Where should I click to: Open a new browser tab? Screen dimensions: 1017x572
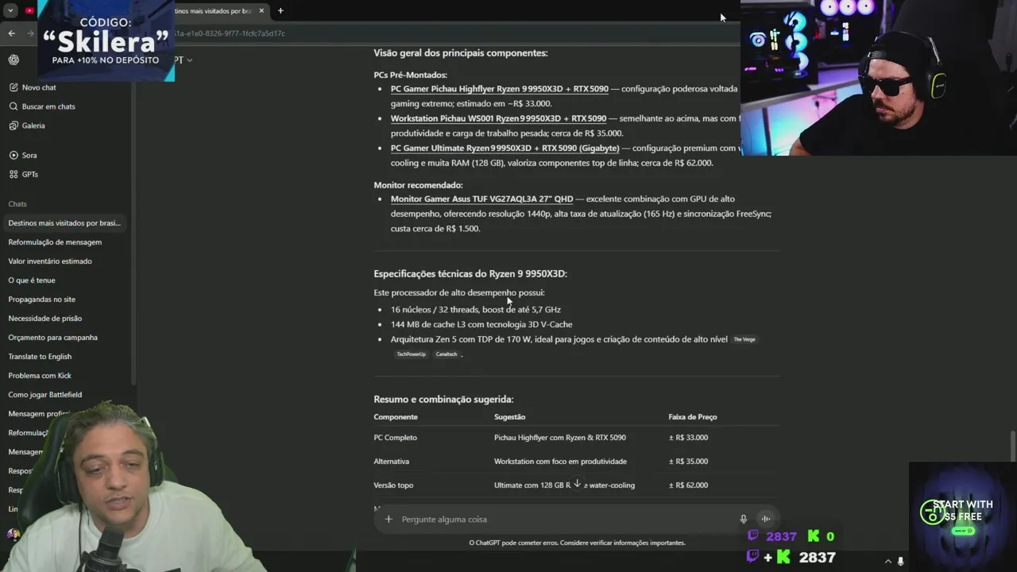pyautogui.click(x=280, y=11)
